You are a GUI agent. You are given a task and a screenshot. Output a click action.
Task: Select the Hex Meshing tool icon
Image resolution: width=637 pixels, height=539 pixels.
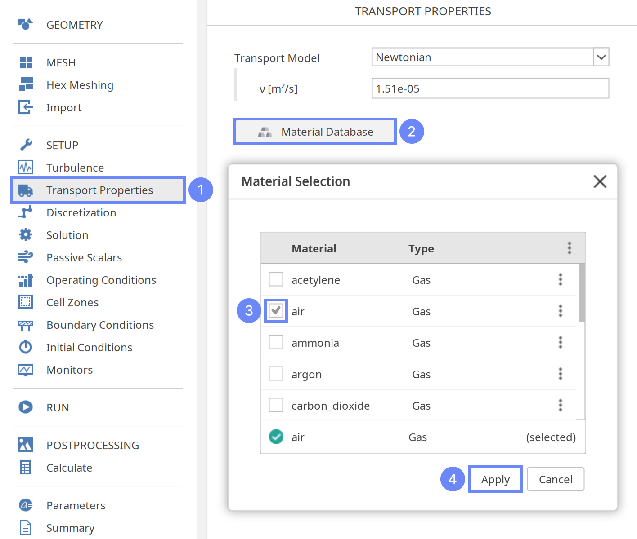(x=26, y=84)
